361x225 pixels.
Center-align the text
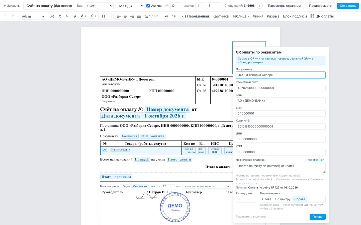[x=125, y=16]
